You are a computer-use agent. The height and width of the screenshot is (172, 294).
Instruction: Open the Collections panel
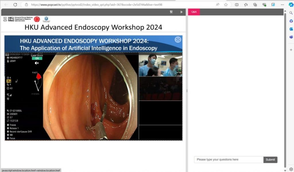[255, 5]
